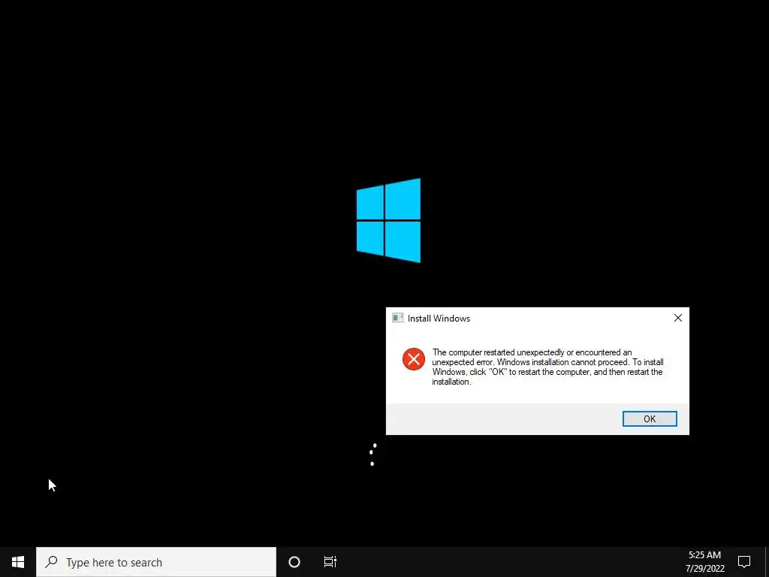Open the Windows Start menu

tap(18, 562)
